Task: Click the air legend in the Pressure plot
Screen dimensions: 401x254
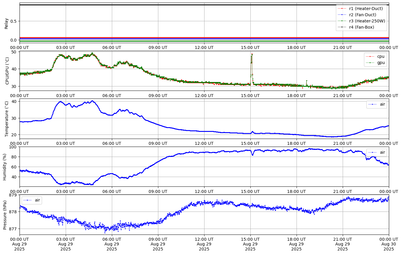Action: 32,200
